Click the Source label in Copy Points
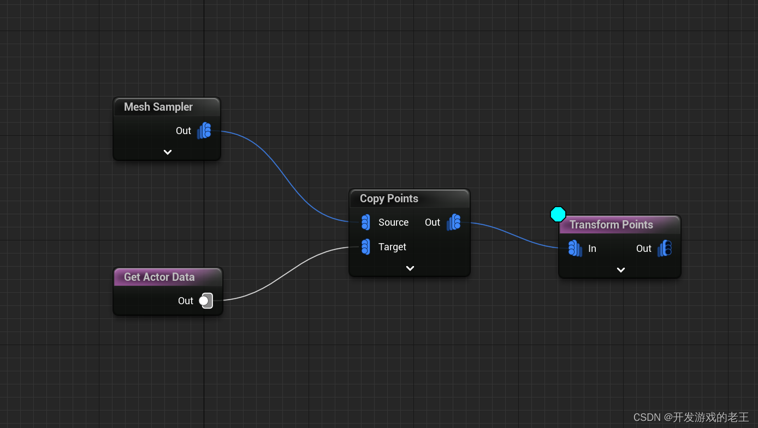This screenshot has height=428, width=758. [393, 222]
